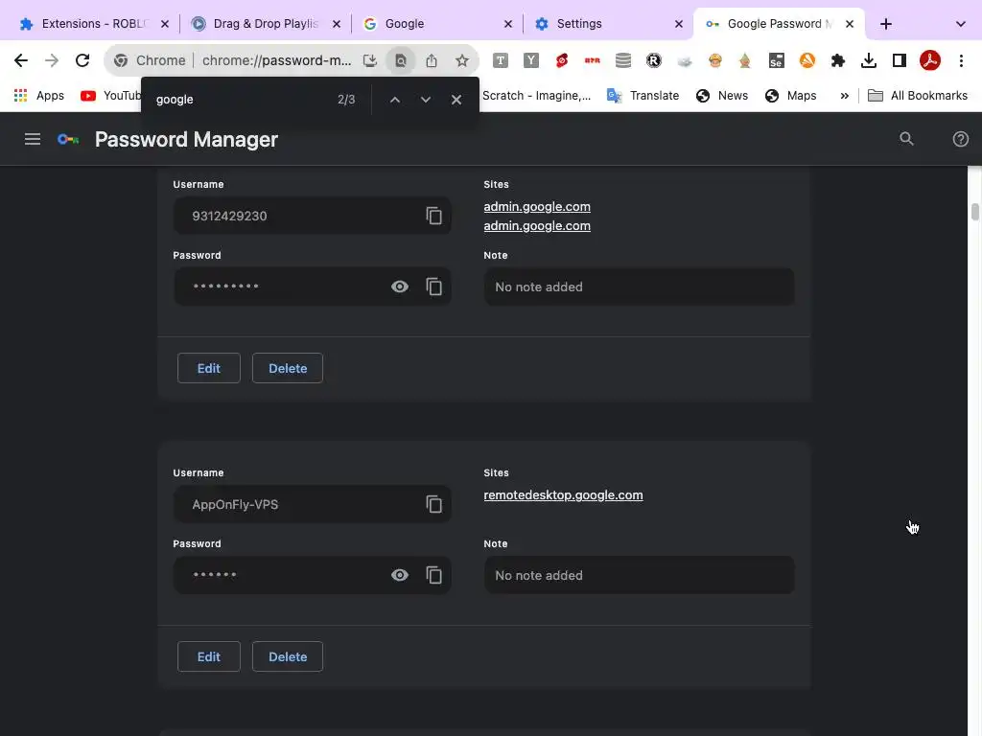Screen dimensions: 982x736
Task: Click the page vertical scrollbar thumb
Action: click(974, 212)
